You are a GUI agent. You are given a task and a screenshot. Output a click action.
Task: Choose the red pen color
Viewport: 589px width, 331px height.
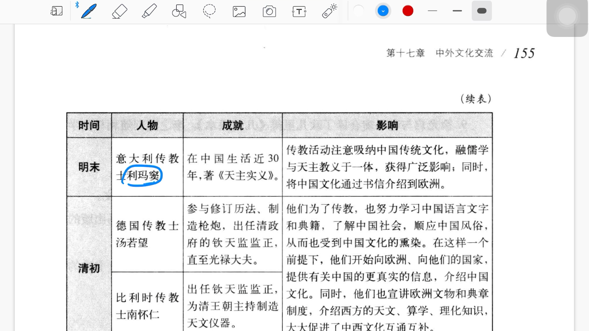pyautogui.click(x=408, y=11)
